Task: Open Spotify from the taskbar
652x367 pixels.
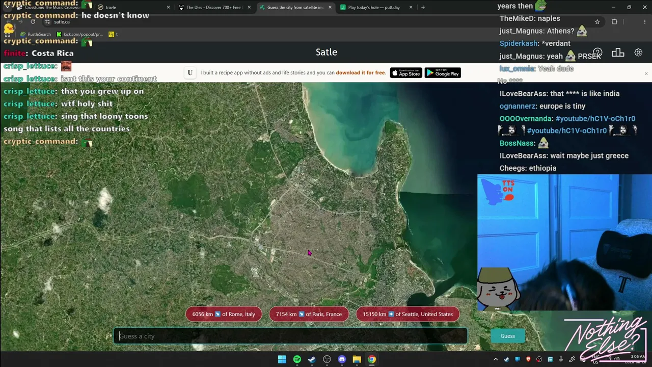Action: pyautogui.click(x=297, y=359)
